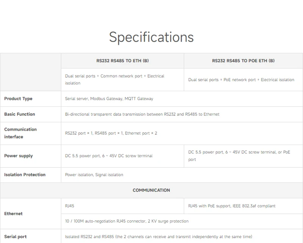
Task: Click the COMMUNICATION section header row
Action: [151, 190]
